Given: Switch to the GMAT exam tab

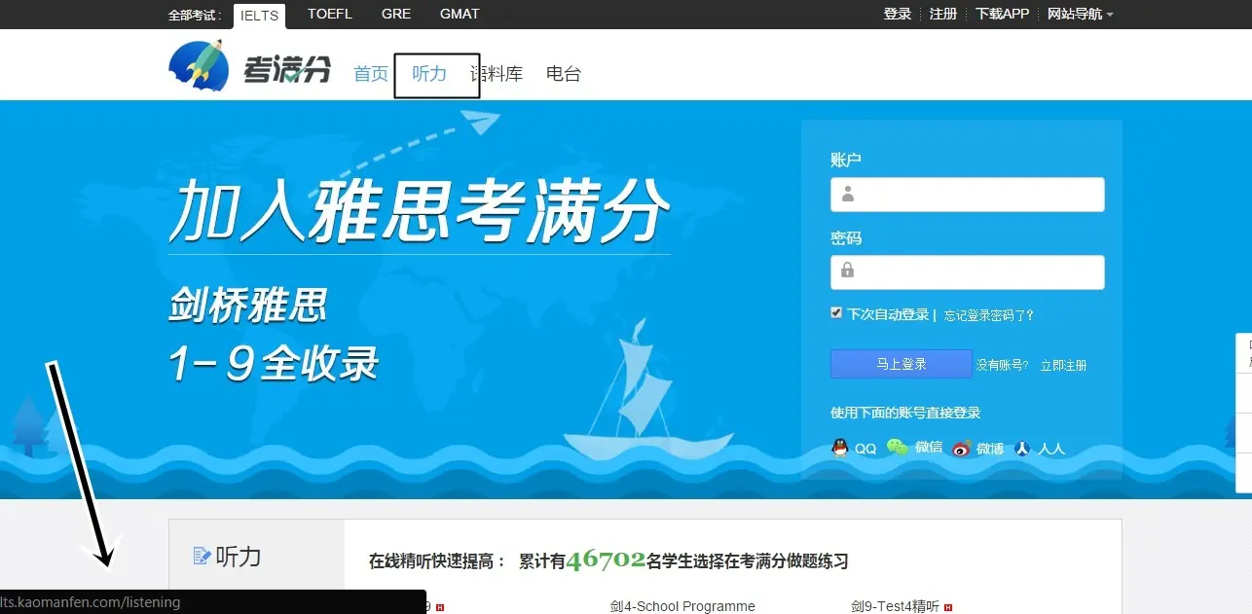Looking at the screenshot, I should click(460, 14).
